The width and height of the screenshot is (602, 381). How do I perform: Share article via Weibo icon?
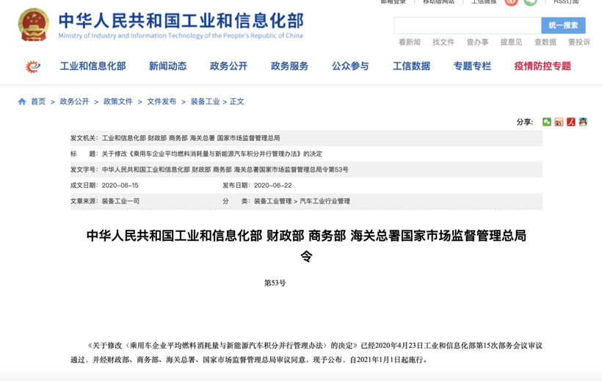point(559,122)
